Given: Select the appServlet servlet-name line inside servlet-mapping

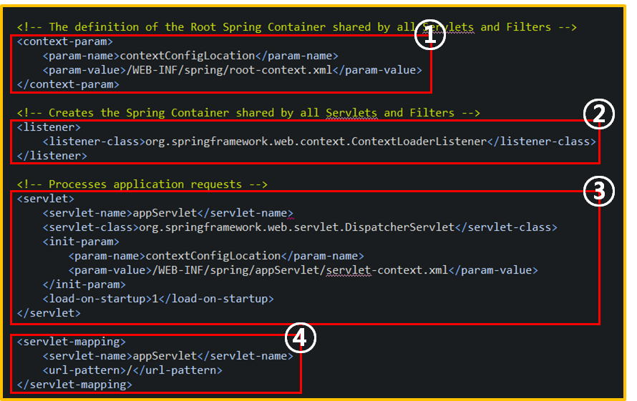Looking at the screenshot, I should (x=167, y=356).
